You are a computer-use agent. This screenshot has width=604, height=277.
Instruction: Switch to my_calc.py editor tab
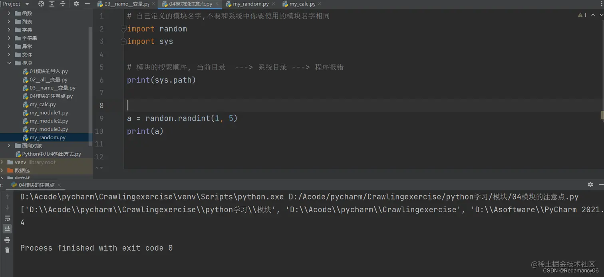[302, 4]
